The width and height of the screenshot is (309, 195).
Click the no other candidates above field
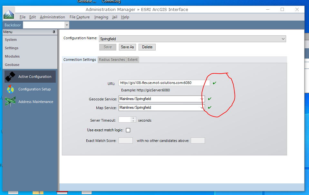pos(198,141)
